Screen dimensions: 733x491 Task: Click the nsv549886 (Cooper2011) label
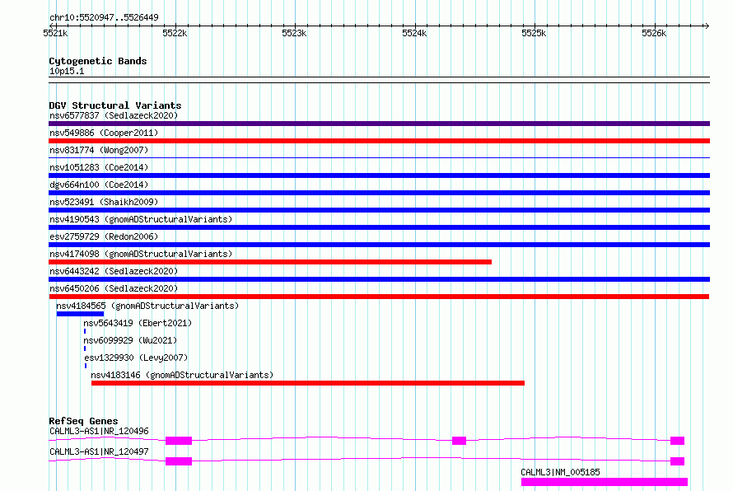click(x=104, y=133)
